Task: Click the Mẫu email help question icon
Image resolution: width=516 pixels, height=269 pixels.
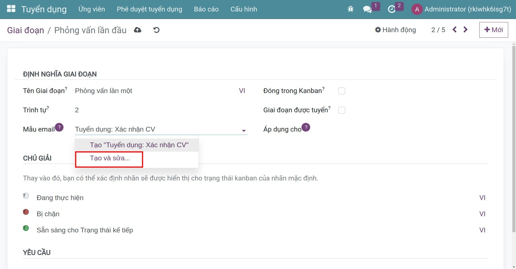Action: click(59, 127)
